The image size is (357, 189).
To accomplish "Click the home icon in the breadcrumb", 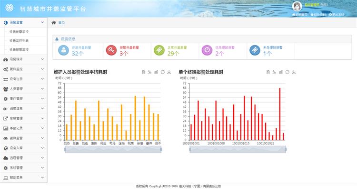I will click(x=54, y=22).
